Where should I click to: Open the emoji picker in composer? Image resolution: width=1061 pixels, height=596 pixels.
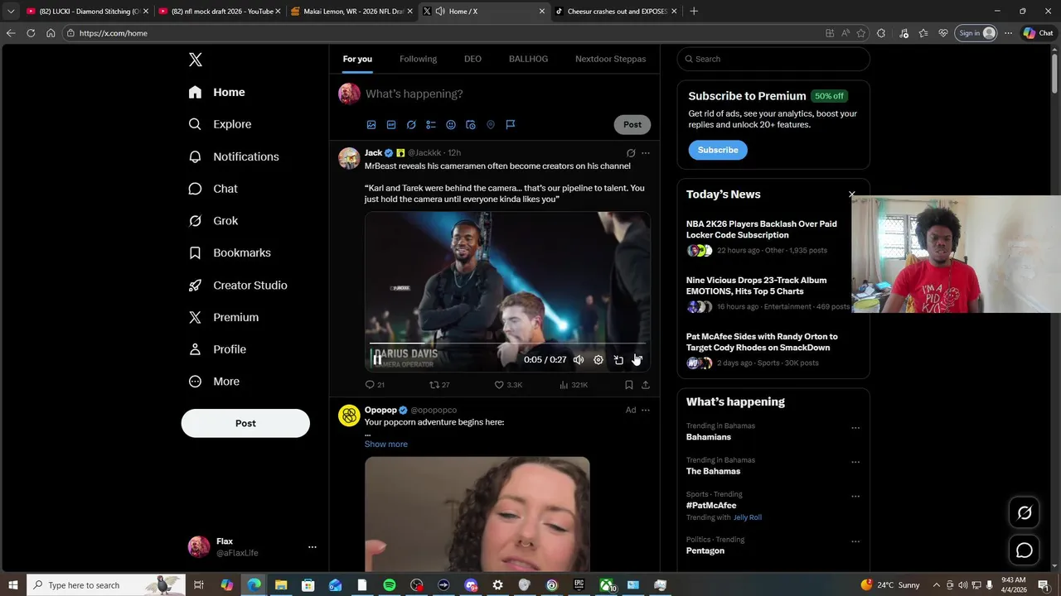(x=451, y=125)
